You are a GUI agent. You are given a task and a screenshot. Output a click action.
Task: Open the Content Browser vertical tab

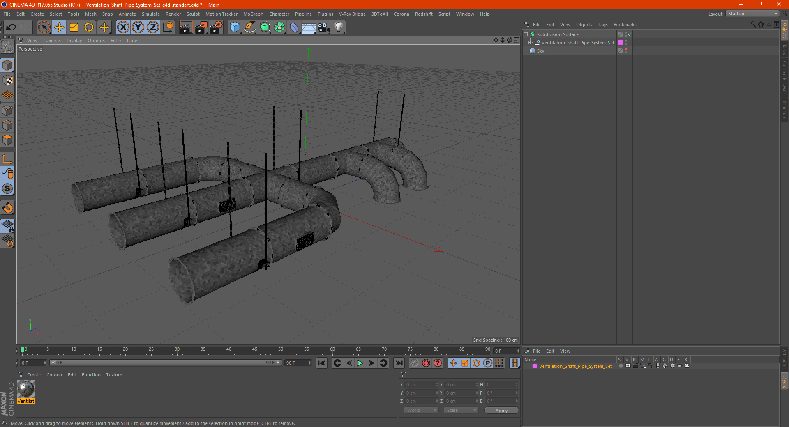coord(784,77)
